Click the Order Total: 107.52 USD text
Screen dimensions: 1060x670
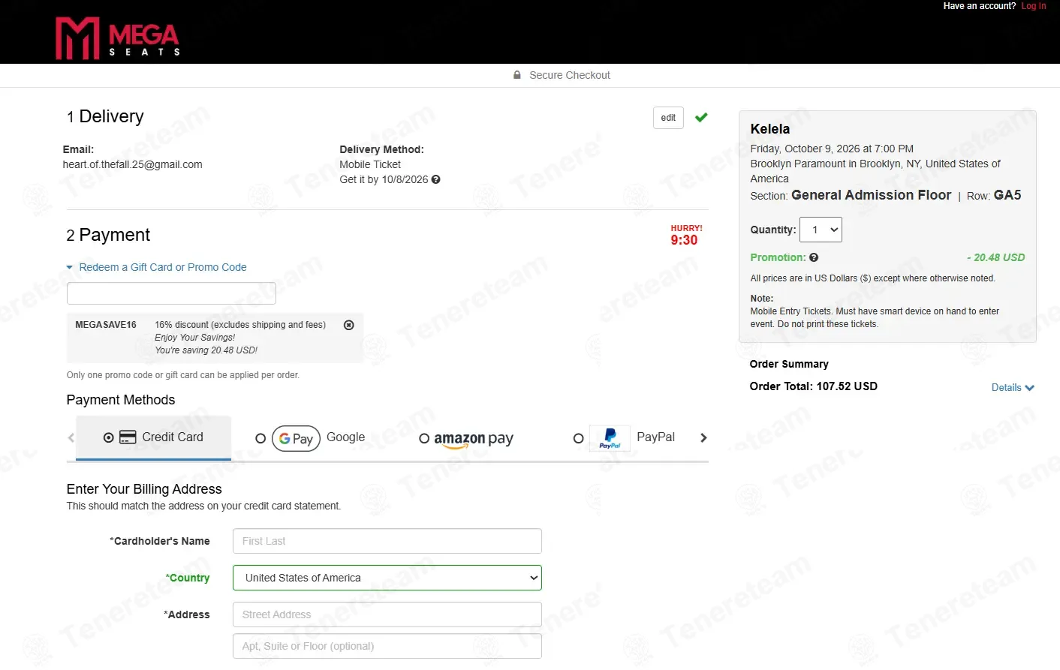[x=814, y=386]
